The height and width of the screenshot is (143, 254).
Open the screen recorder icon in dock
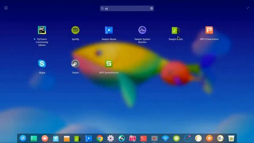(x=154, y=139)
